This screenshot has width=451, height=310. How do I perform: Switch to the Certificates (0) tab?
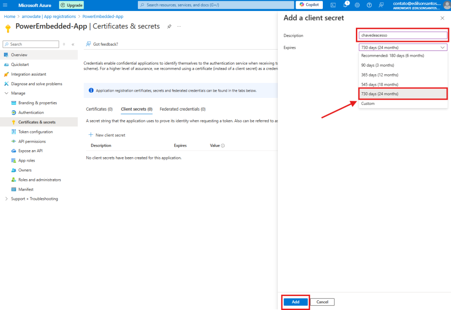tap(99, 109)
